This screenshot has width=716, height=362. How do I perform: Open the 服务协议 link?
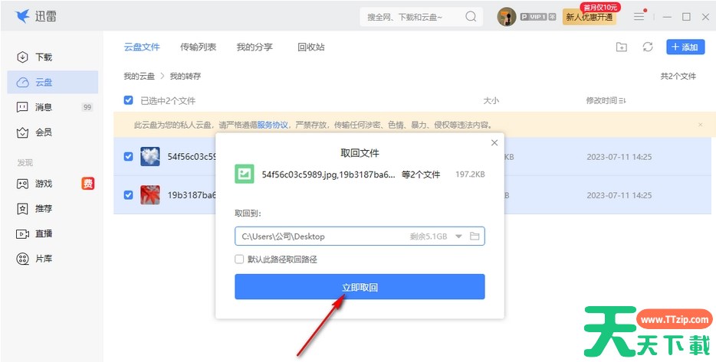coord(273,125)
